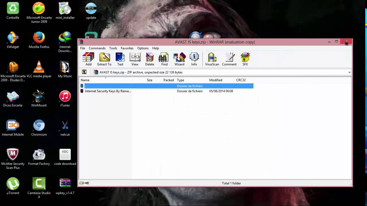Start VirusScan on the archive
The height and width of the screenshot is (206, 367).
click(x=212, y=59)
